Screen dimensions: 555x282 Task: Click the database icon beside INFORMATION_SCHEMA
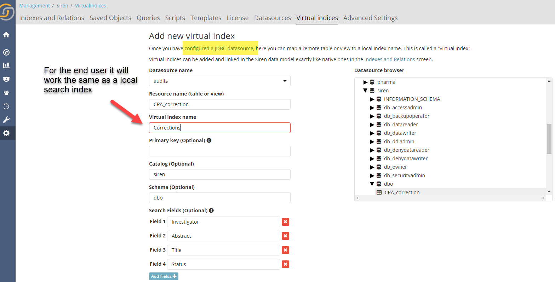(x=379, y=99)
